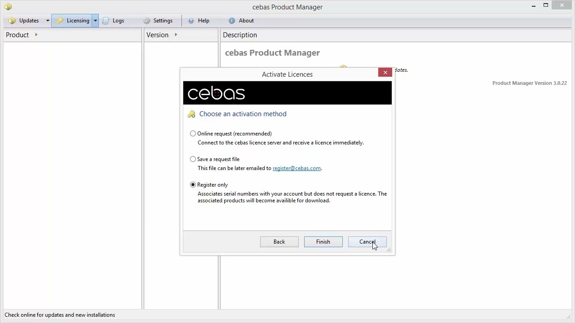Expand the Updates dropdown arrow

48,21
